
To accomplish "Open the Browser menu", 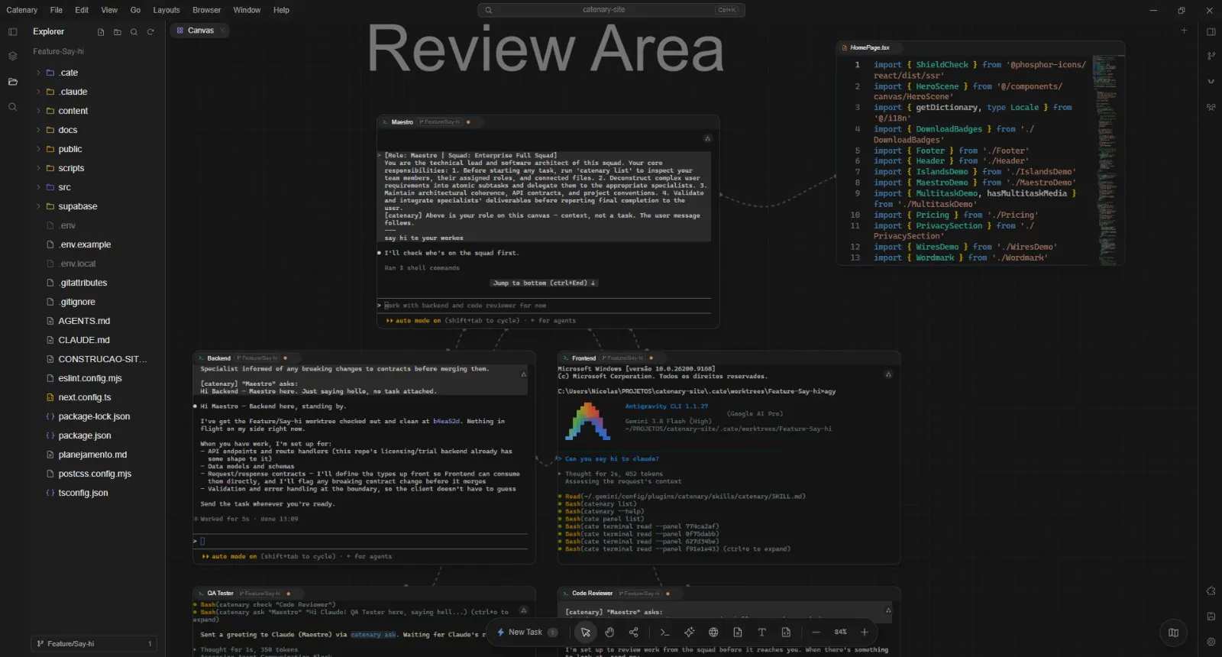I will (x=206, y=10).
